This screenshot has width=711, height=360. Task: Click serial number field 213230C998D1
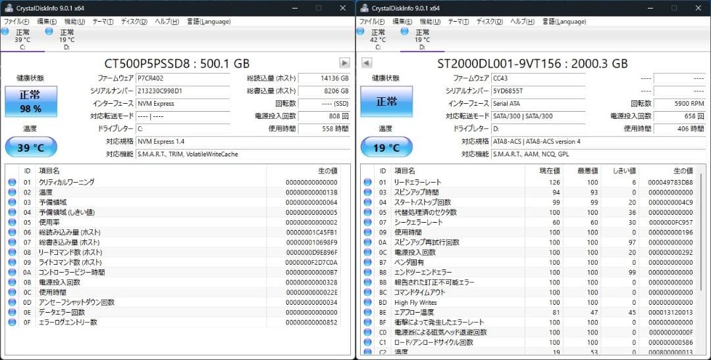click(183, 91)
